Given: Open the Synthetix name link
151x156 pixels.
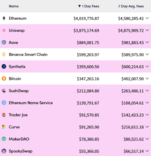Looking at the screenshot, I should pos(17,66).
